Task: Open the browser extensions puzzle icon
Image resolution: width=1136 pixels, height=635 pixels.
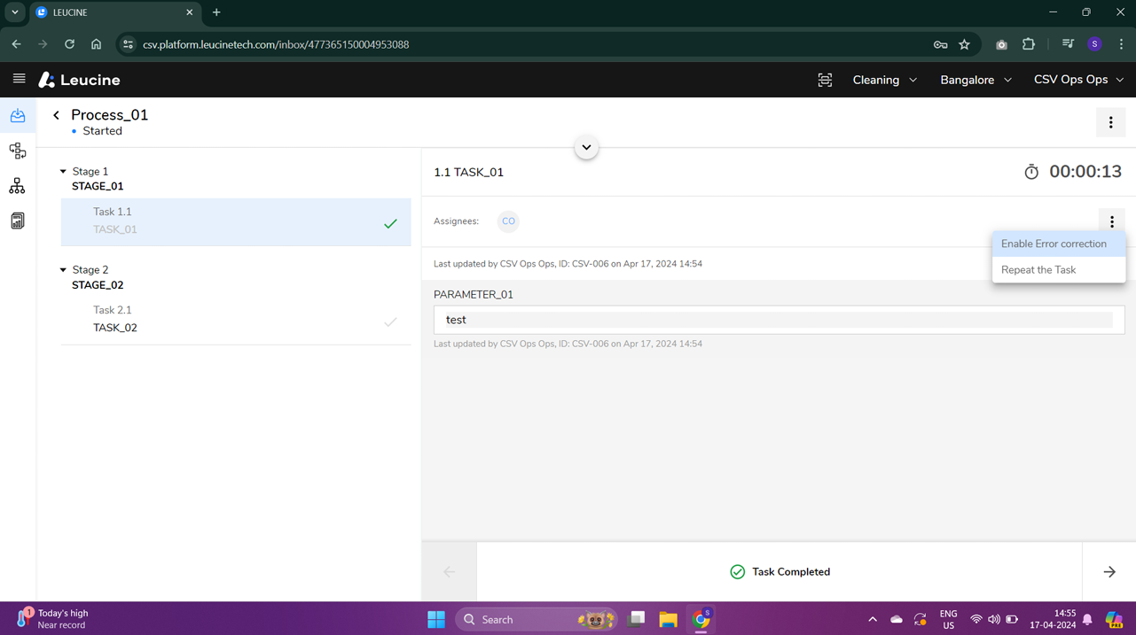Action: [x=1028, y=44]
